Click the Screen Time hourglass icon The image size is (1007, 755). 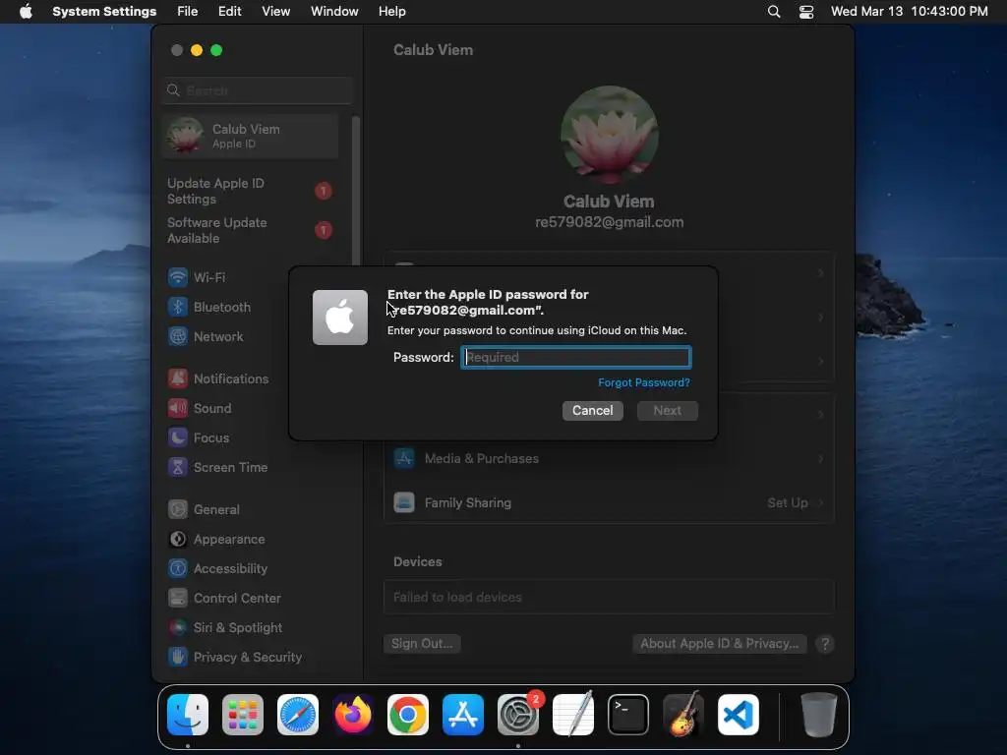[178, 467]
